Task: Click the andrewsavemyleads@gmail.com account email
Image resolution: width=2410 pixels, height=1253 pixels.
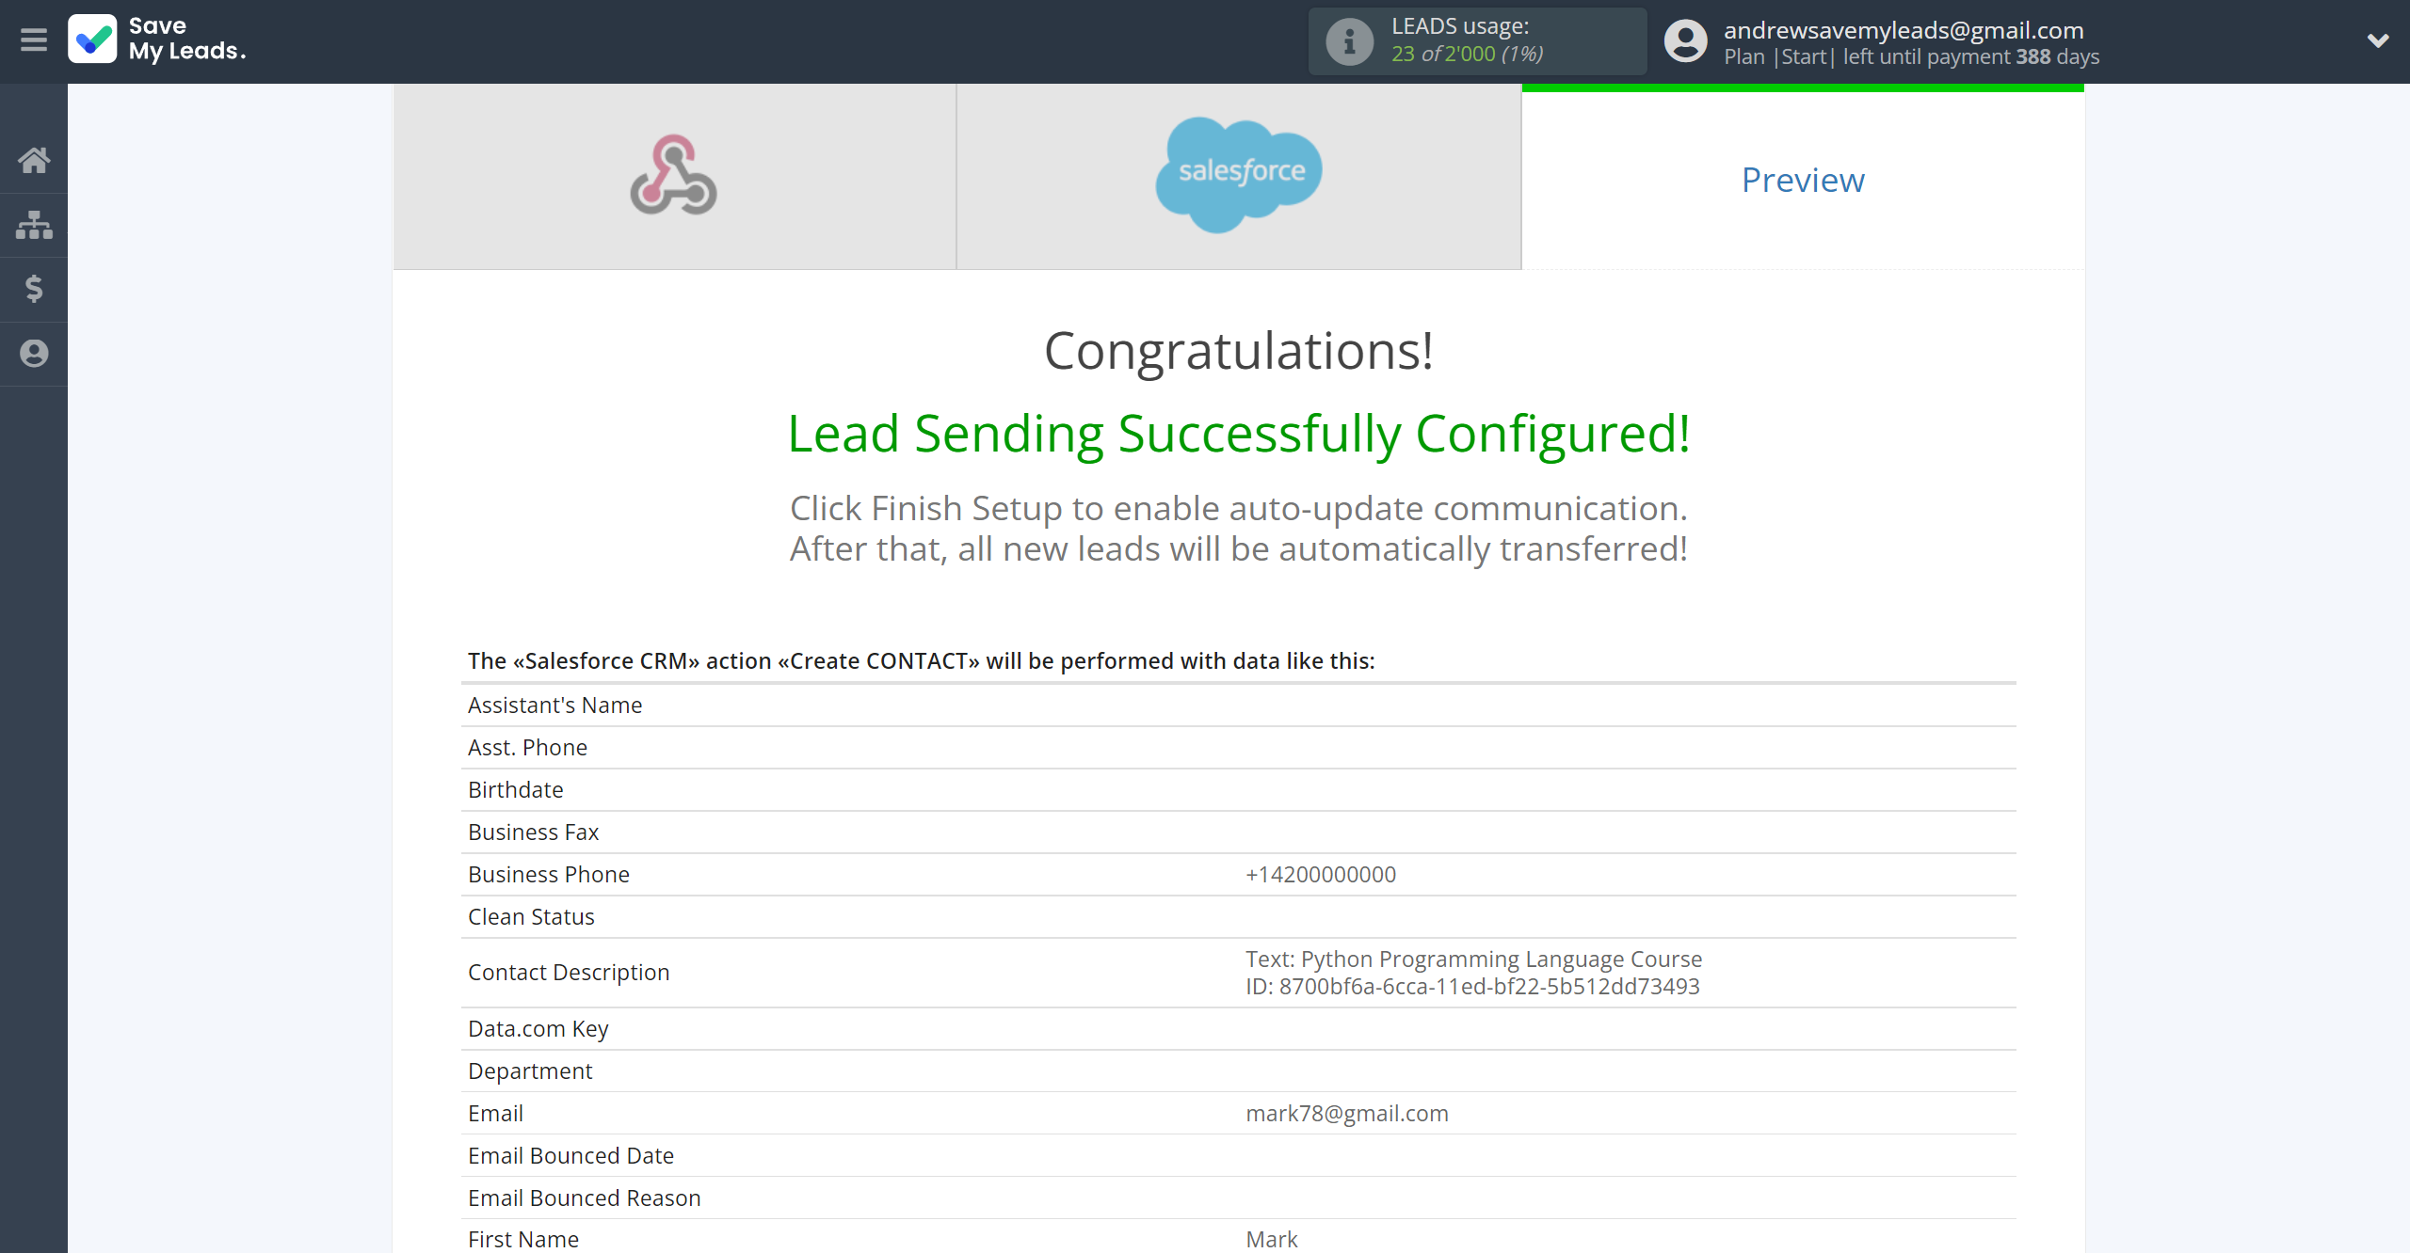Action: (1904, 30)
